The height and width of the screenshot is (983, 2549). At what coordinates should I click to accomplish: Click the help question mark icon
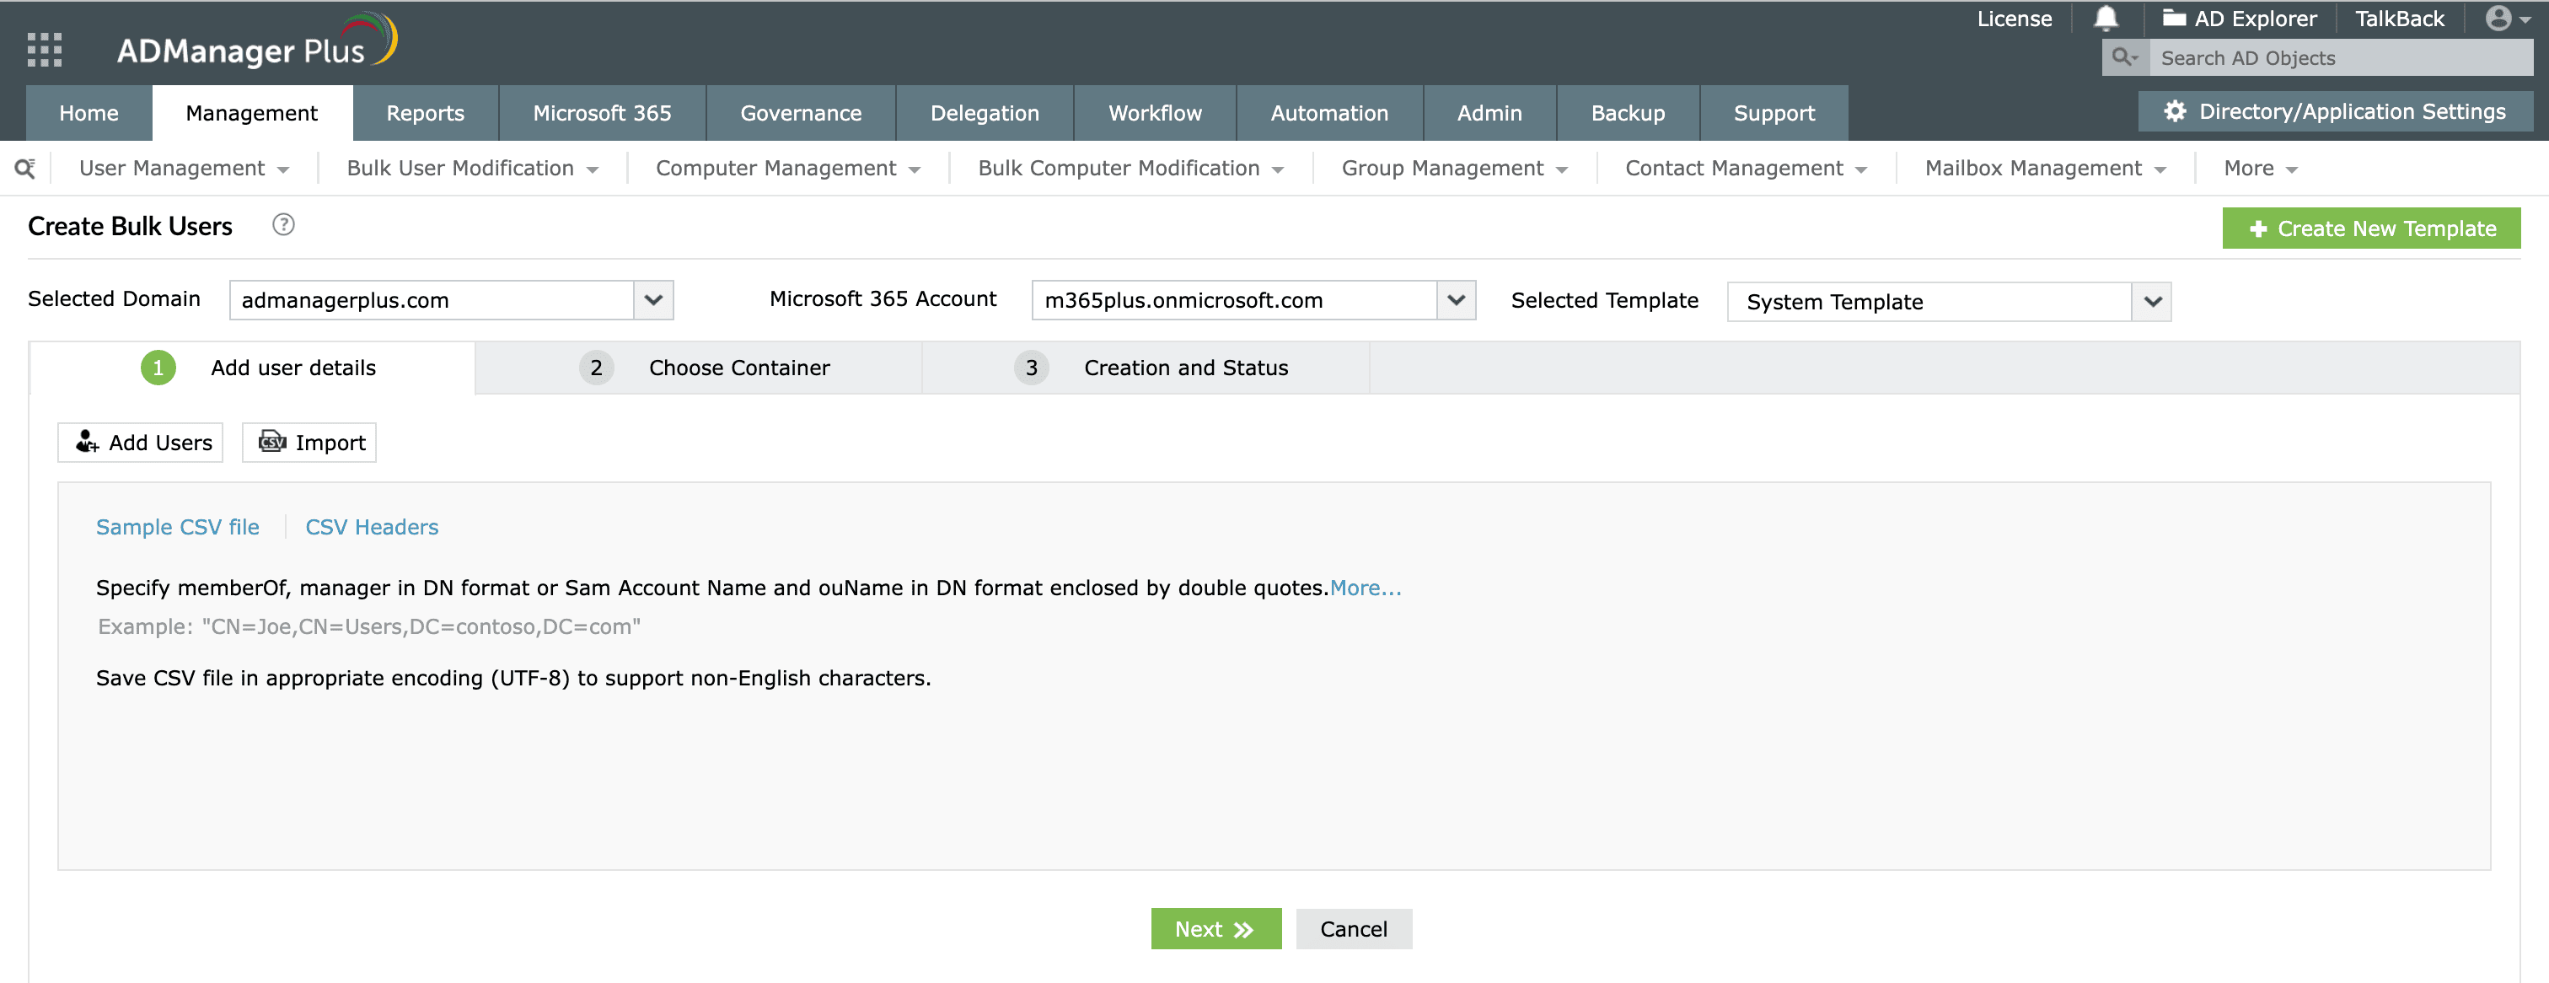(283, 226)
